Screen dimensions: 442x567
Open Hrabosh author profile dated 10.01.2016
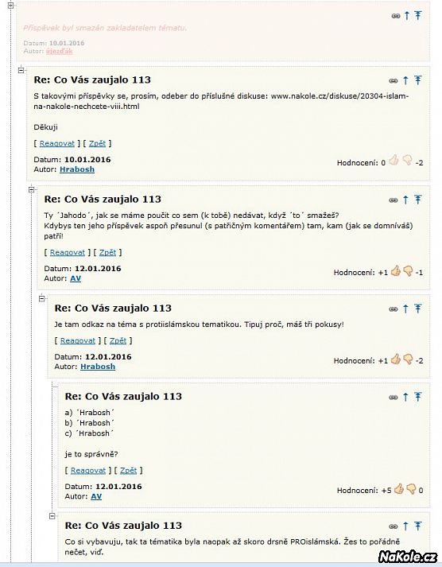tap(77, 169)
